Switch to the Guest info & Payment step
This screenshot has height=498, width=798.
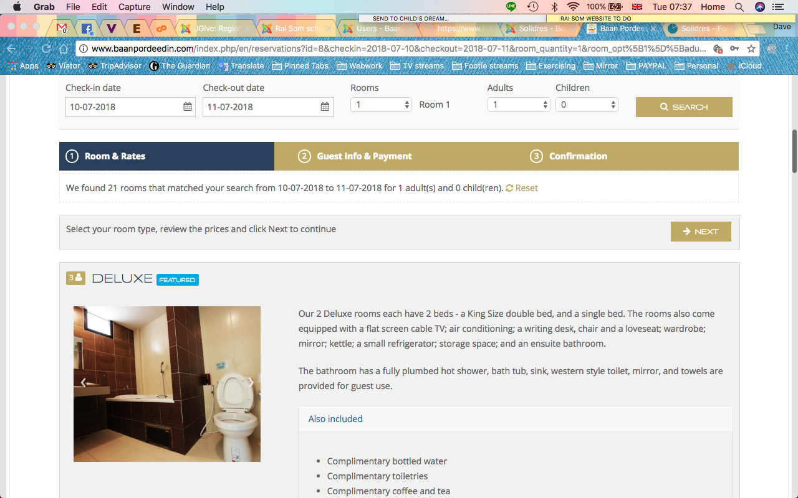(x=364, y=156)
